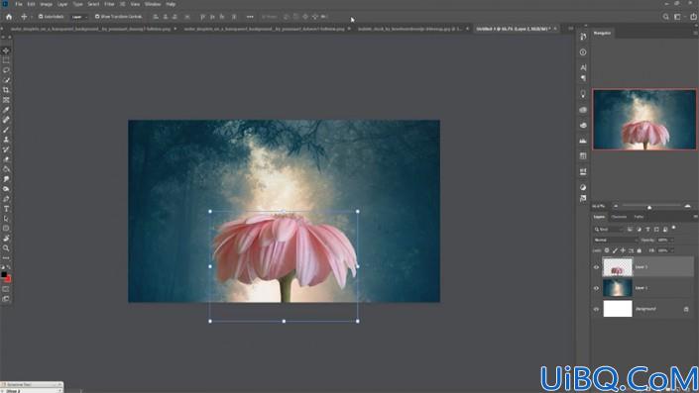Screen dimensions: 699x393
Task: Hide the top flower layer via eye icon
Action: [x=596, y=267]
